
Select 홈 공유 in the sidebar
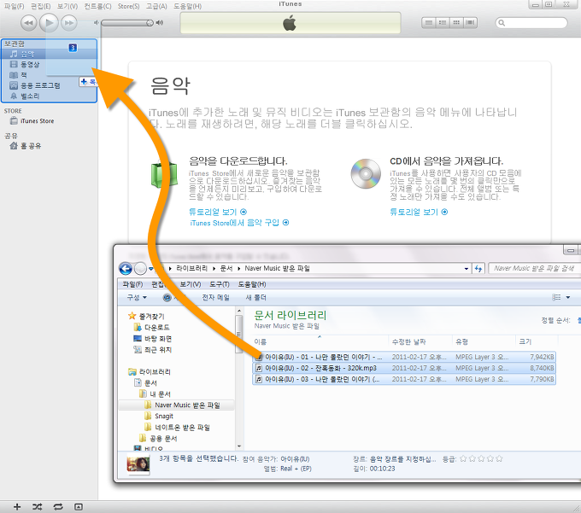coord(26,146)
